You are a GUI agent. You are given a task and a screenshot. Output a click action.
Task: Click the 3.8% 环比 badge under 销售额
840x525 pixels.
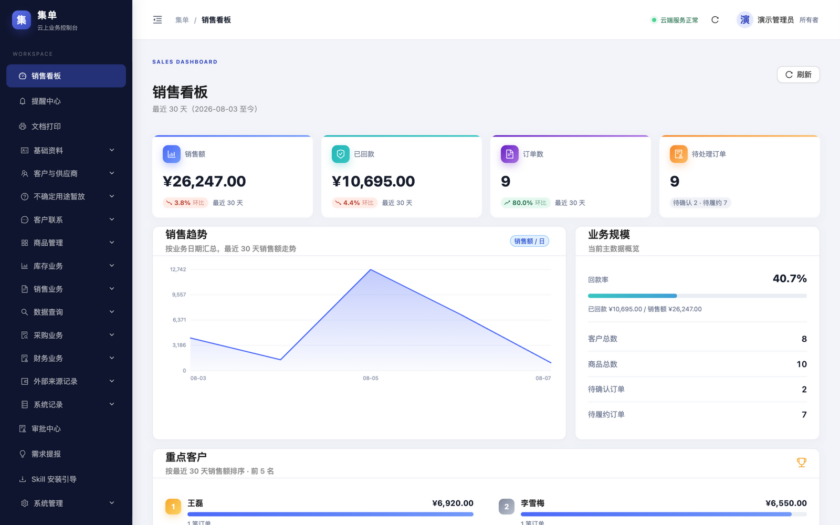point(185,203)
